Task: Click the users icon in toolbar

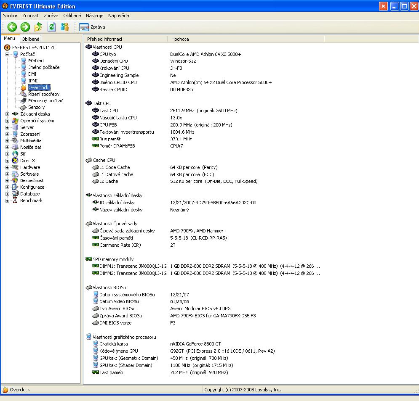Action: point(64,27)
